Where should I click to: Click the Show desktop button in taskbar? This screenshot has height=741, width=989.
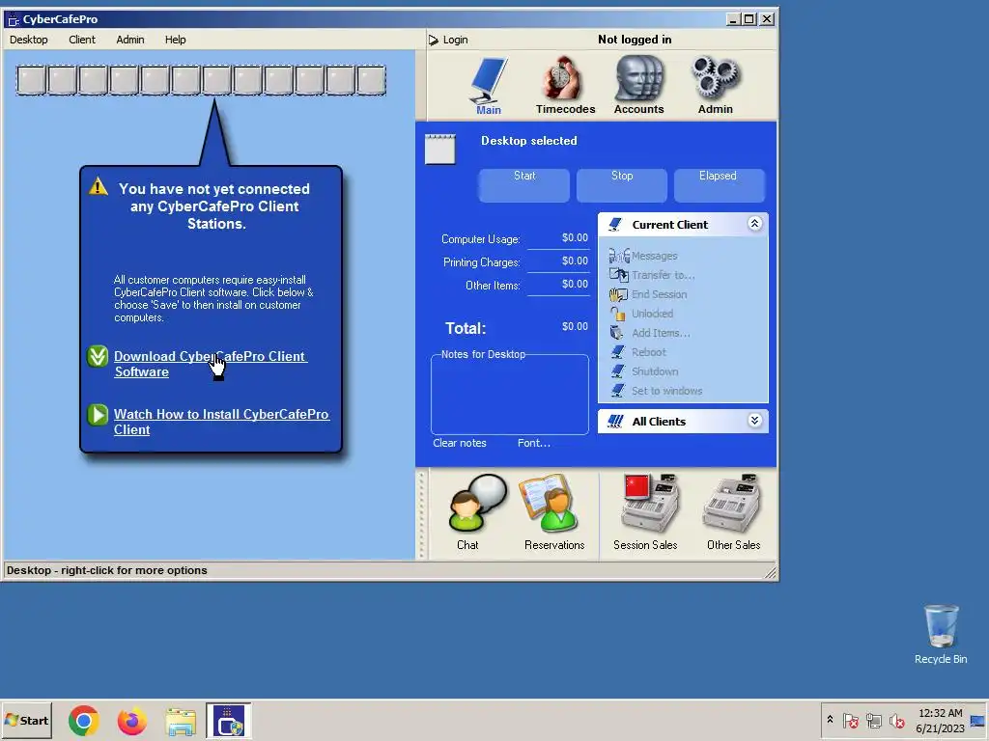tap(978, 720)
